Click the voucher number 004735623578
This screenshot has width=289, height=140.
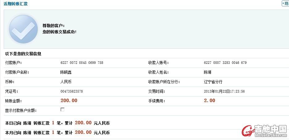[72, 92]
